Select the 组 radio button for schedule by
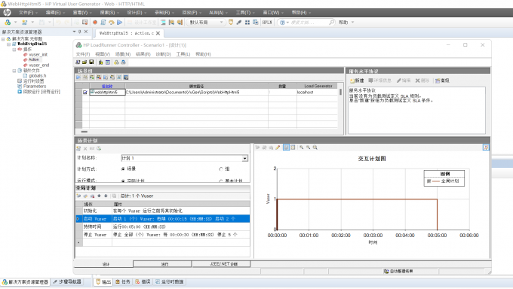This screenshot has height=289, width=513. pyautogui.click(x=221, y=169)
